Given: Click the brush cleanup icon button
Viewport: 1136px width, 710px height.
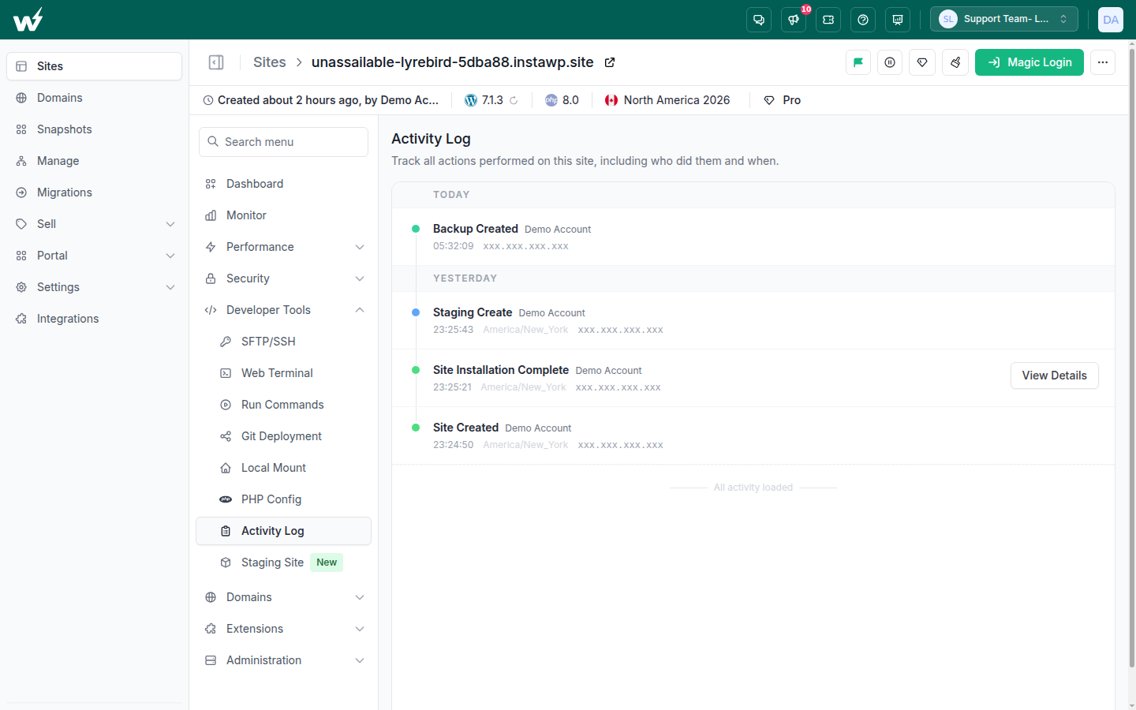Looking at the screenshot, I should tap(955, 62).
